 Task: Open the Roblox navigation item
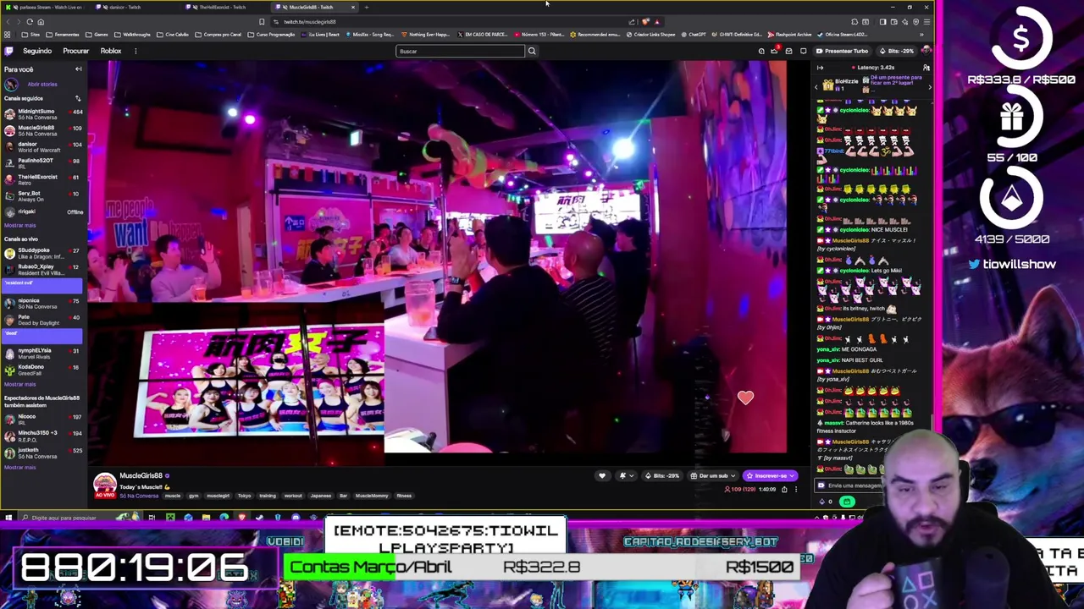point(111,51)
